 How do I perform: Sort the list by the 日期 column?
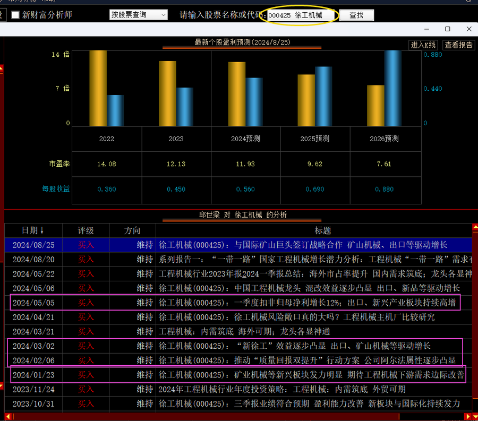coord(33,230)
